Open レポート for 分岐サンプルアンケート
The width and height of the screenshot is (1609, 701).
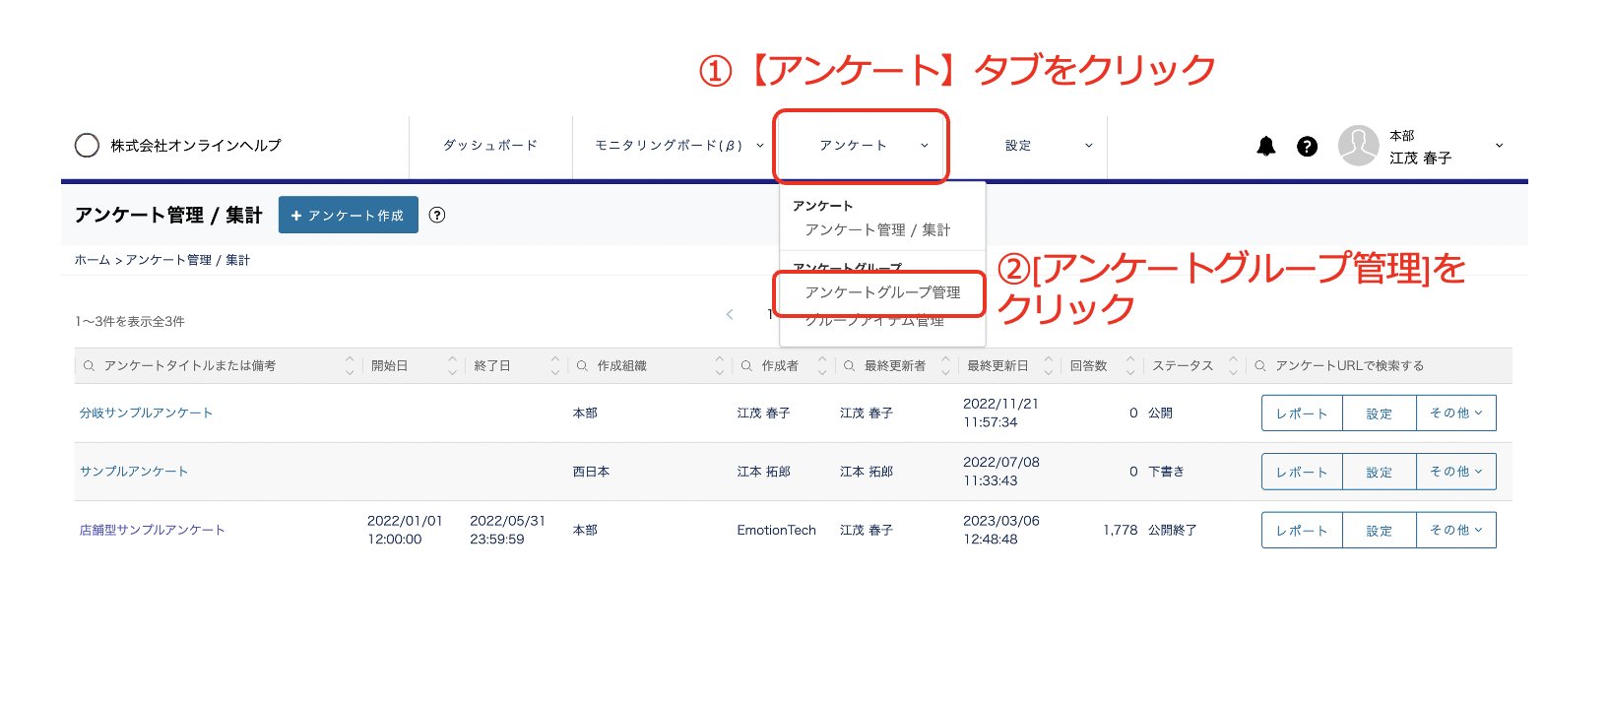(x=1302, y=414)
